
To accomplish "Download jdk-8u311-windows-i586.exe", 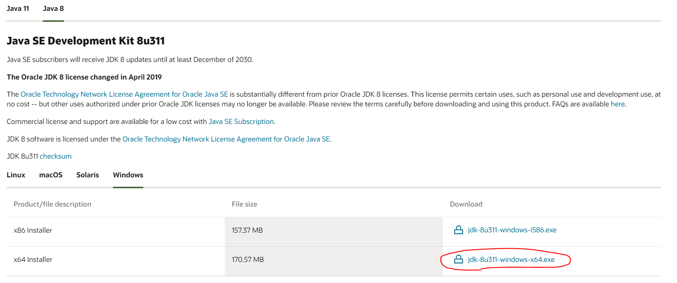I will (512, 230).
